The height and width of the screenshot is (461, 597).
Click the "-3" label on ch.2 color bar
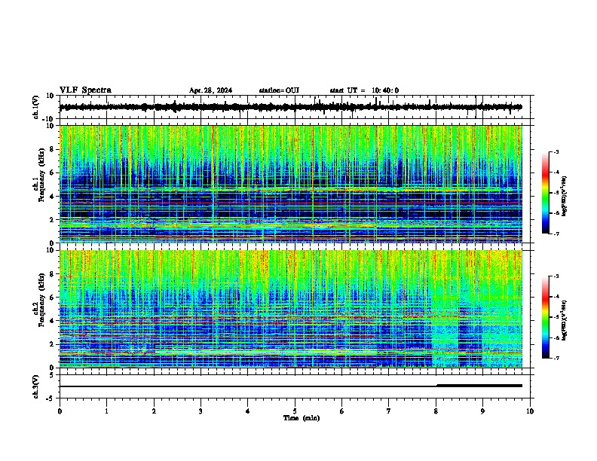[556, 276]
